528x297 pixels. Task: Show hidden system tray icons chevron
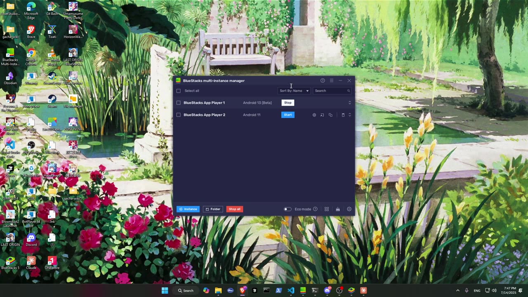point(457,290)
